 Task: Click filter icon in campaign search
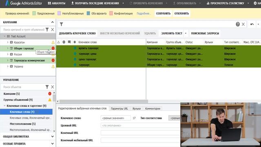tap(47, 30)
